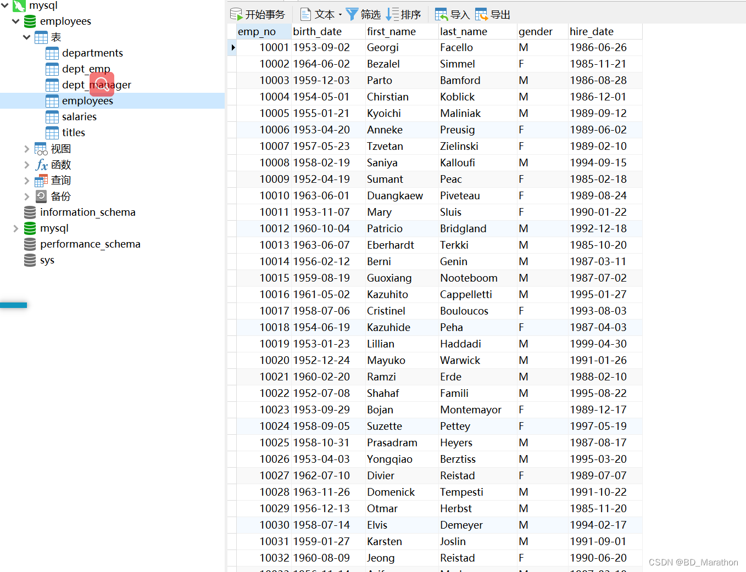Viewport: 746px width, 572px height.
Task: Expand the Queries (查询) node
Action: click(x=27, y=181)
